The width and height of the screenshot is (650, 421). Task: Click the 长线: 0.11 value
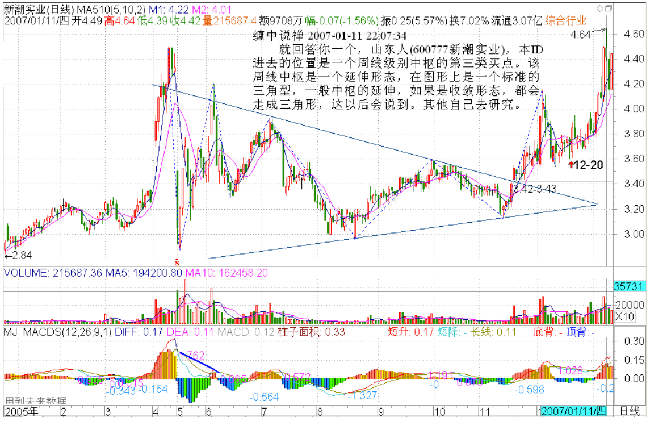pos(493,332)
